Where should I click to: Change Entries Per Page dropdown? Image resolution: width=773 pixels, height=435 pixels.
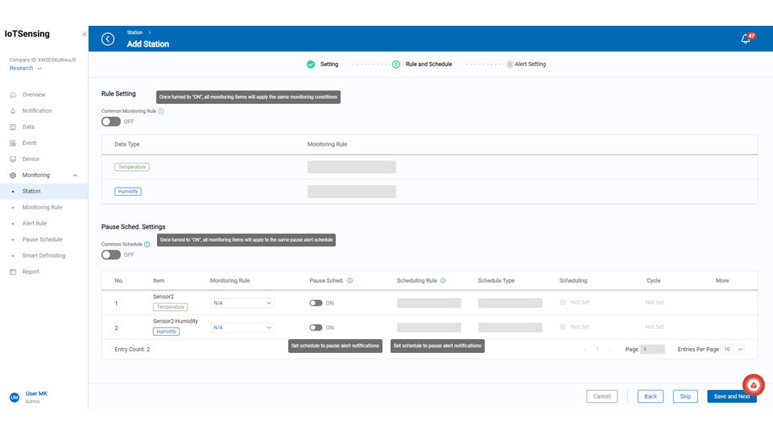point(733,350)
